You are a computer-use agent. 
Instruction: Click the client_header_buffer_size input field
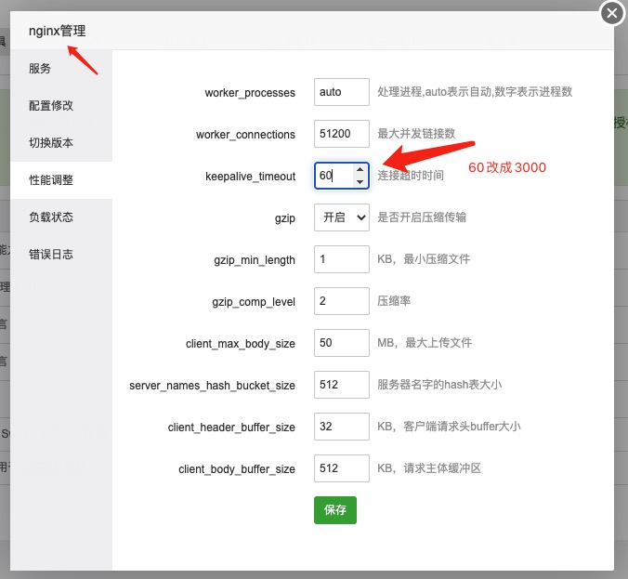[342, 427]
